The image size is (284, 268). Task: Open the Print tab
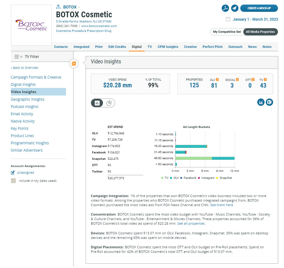point(99,47)
